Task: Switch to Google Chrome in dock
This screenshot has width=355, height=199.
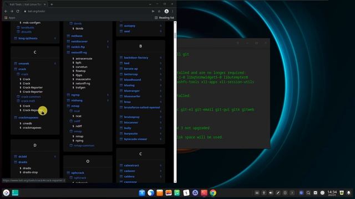Action: (x=213, y=193)
